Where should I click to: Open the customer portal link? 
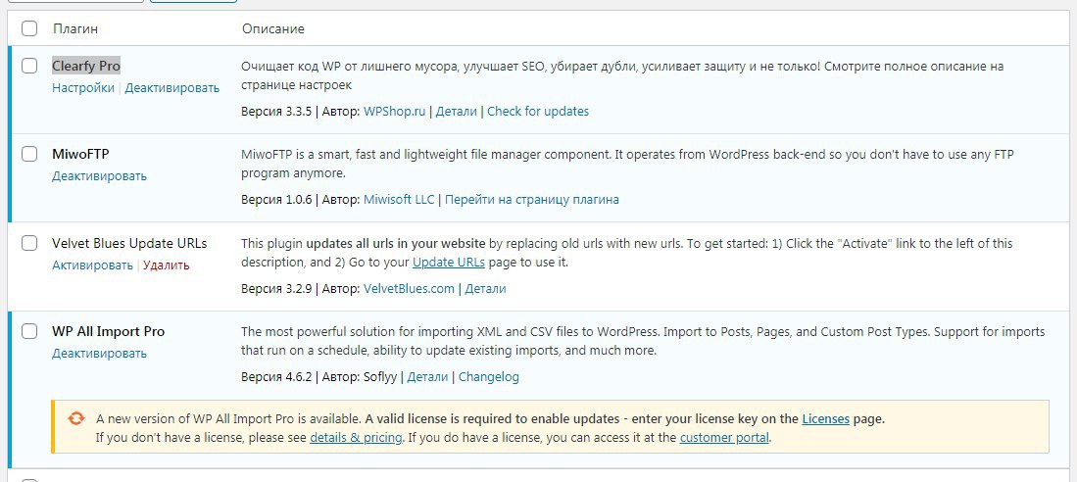click(x=724, y=438)
